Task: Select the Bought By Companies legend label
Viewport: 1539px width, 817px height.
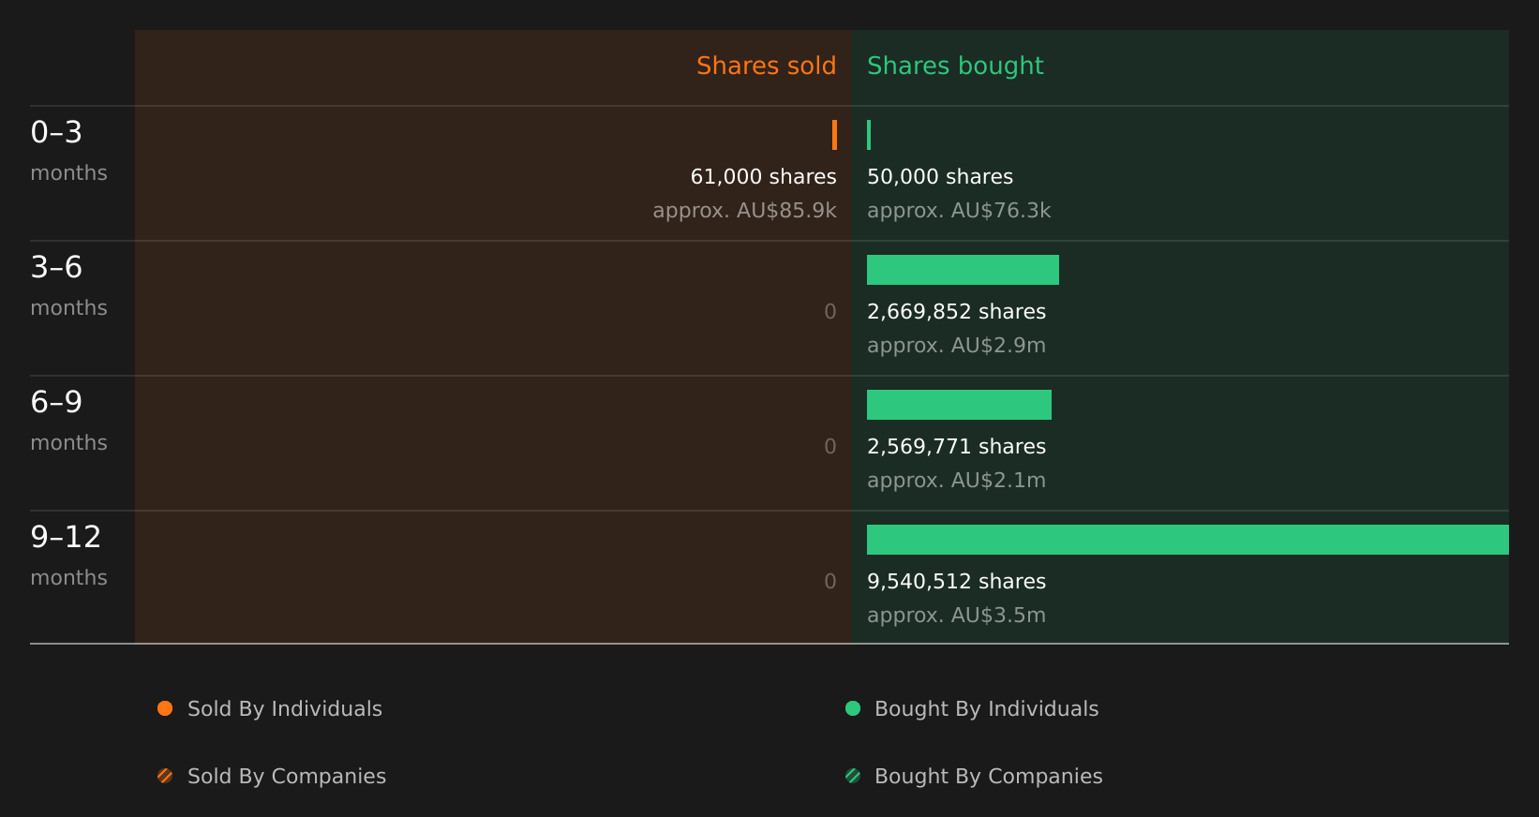Action: click(x=988, y=777)
